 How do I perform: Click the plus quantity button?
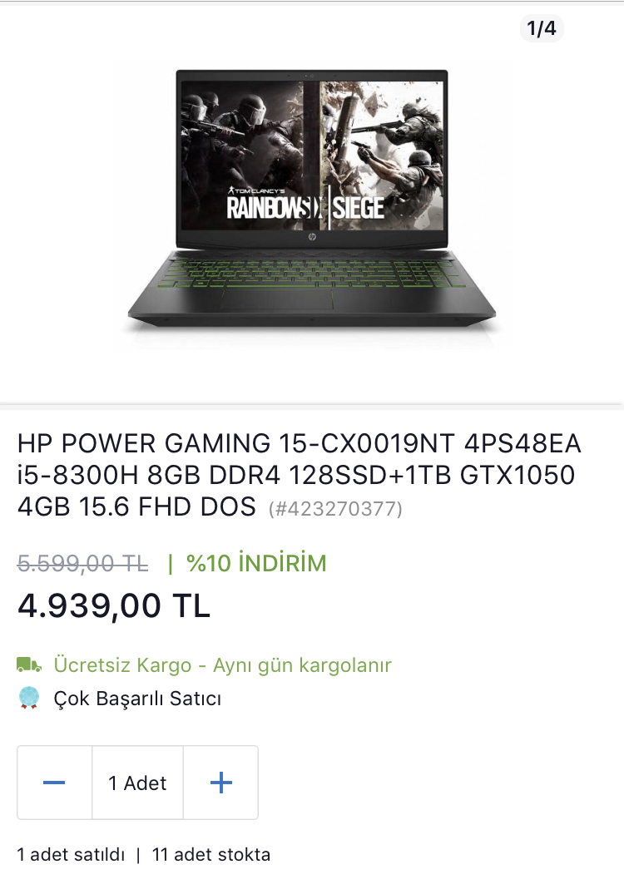[221, 783]
